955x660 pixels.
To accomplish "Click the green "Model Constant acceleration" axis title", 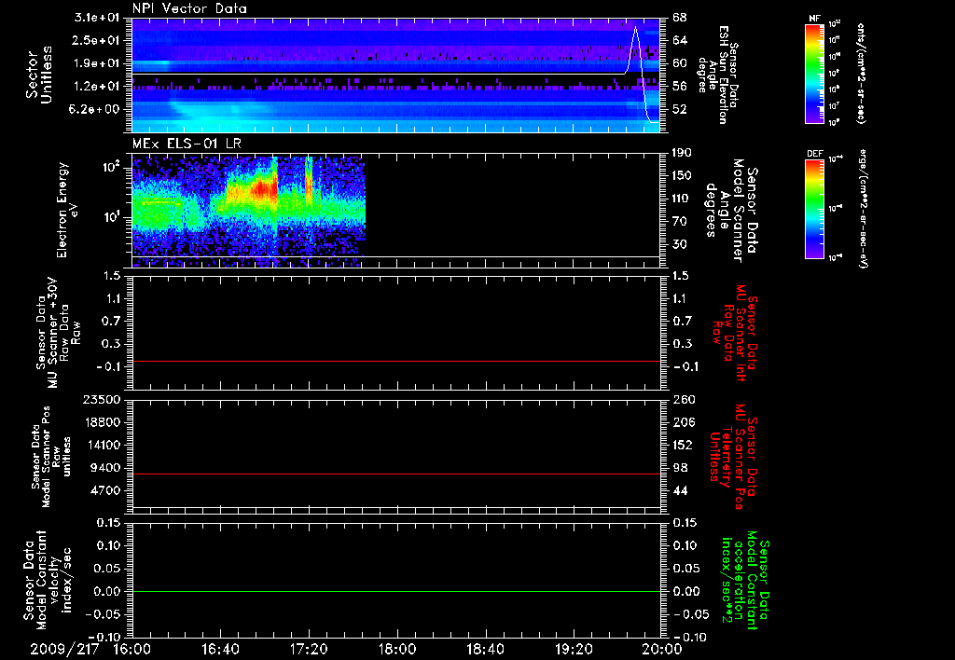I will 744,580.
